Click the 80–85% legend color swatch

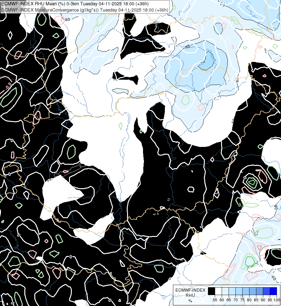click(253, 291)
